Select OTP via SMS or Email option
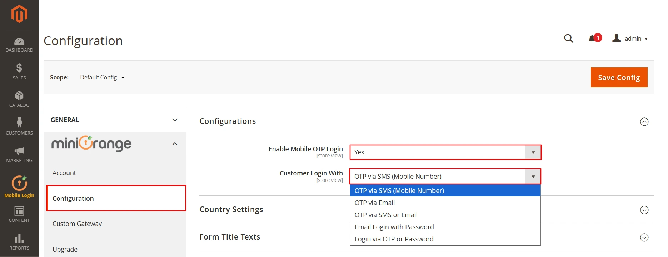Screen dimensions: 668x257 point(445,215)
